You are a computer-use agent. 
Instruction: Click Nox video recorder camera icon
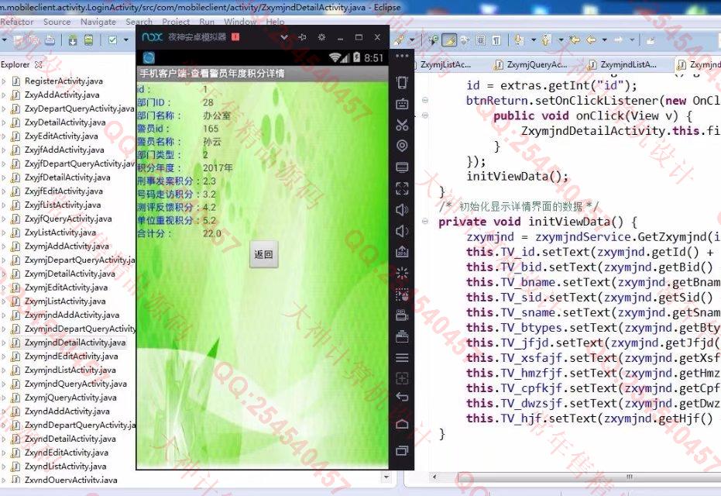[x=402, y=315]
